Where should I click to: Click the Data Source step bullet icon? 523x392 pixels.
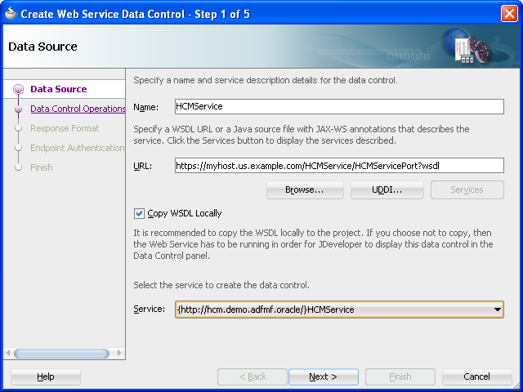(x=18, y=89)
